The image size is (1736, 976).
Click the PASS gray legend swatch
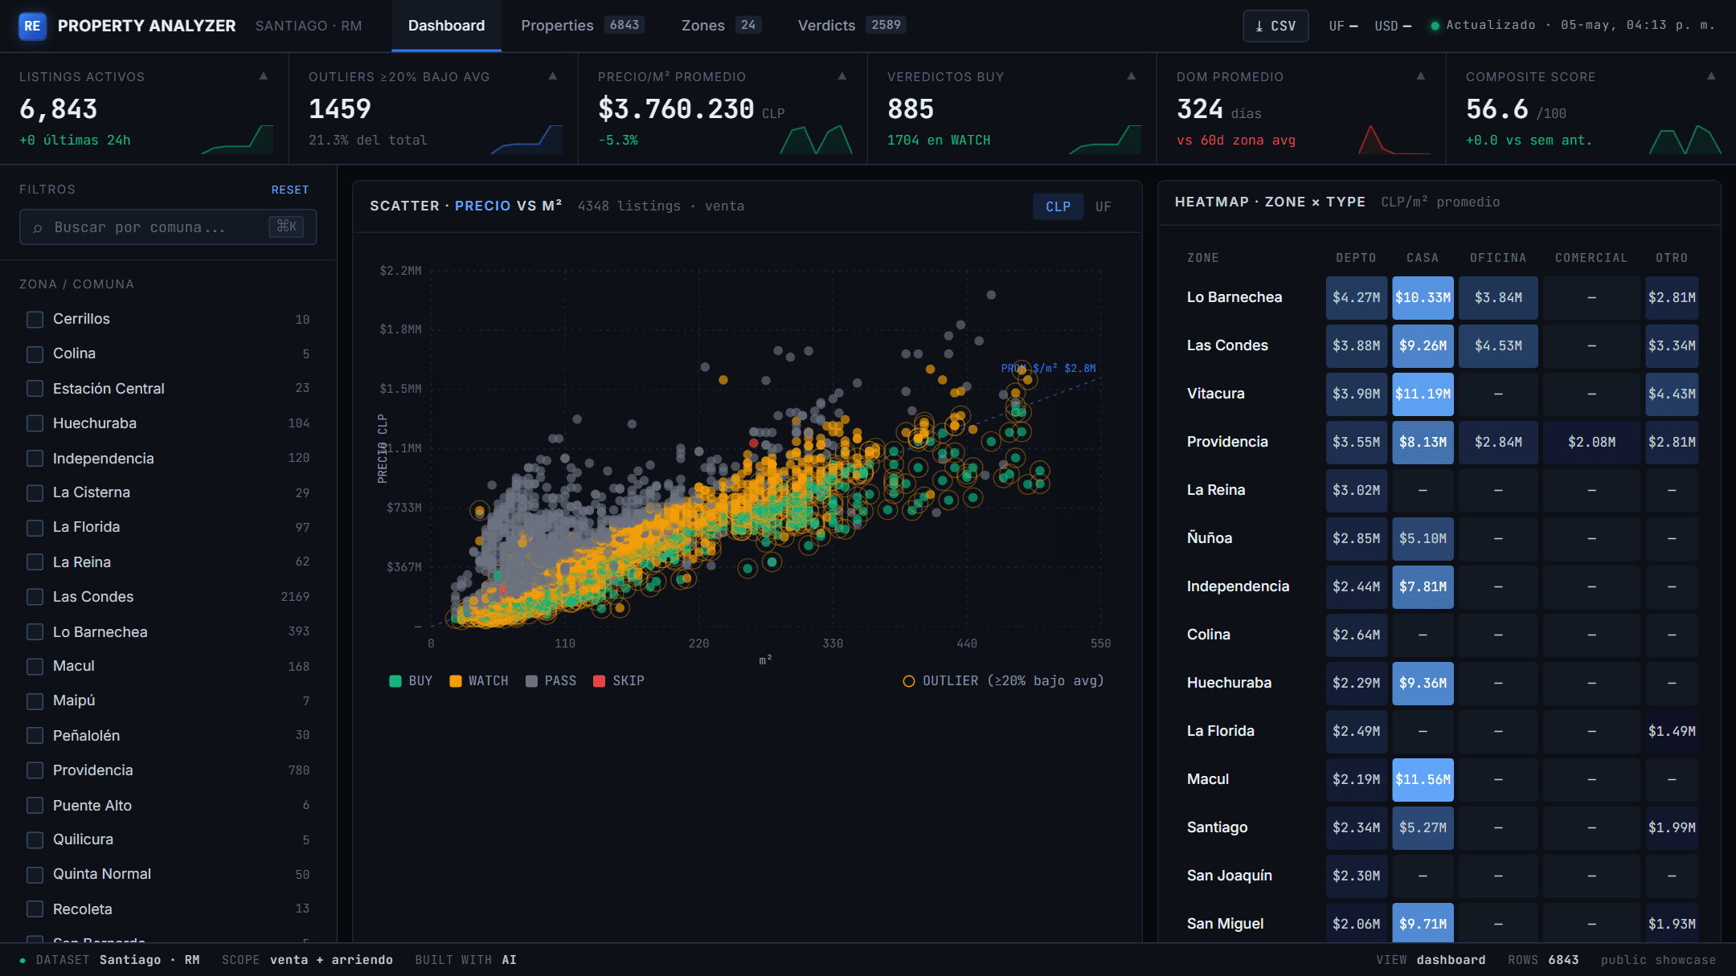click(531, 681)
